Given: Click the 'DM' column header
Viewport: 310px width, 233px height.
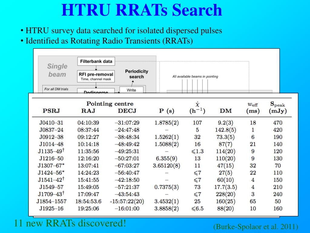Looking at the screenshot, I should coord(226,111).
